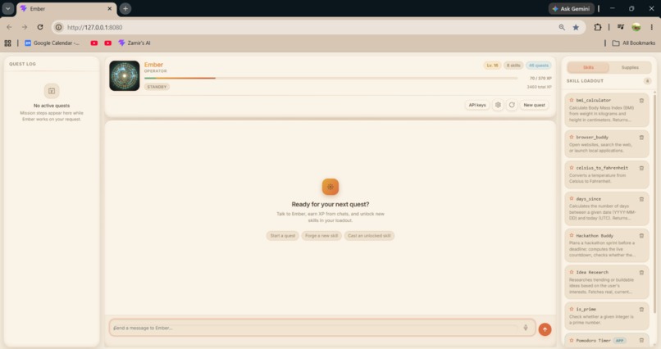Expand the tab search dropdown arrow
This screenshot has height=349, width=661.
[7, 8]
